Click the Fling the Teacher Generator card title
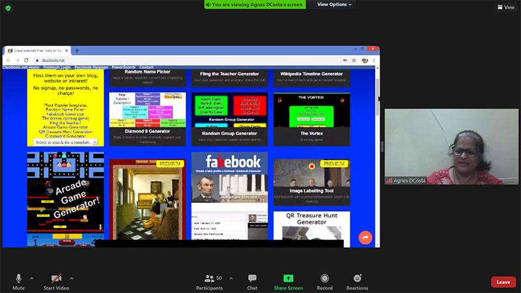Screen dimensions: 521x293 [230, 74]
